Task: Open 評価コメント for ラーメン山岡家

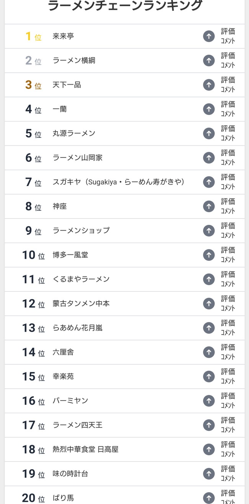Action: coord(228,157)
